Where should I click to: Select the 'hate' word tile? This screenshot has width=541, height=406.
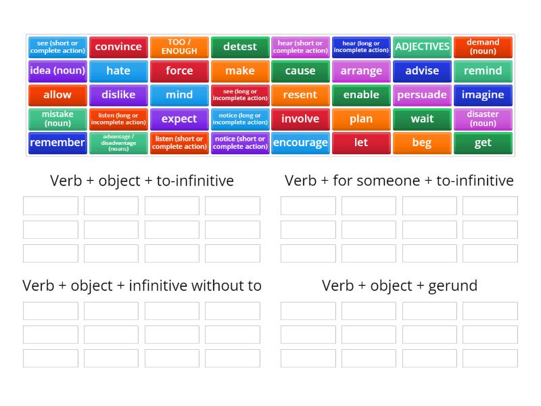tap(118, 70)
